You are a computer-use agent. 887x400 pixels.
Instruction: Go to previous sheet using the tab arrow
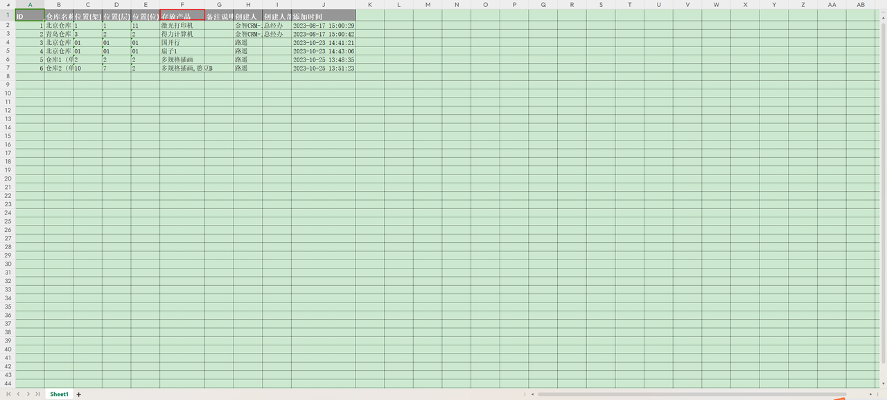(18, 394)
